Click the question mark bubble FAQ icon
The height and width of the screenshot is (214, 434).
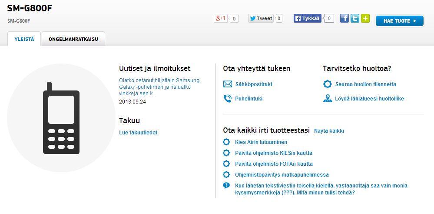[226, 185]
